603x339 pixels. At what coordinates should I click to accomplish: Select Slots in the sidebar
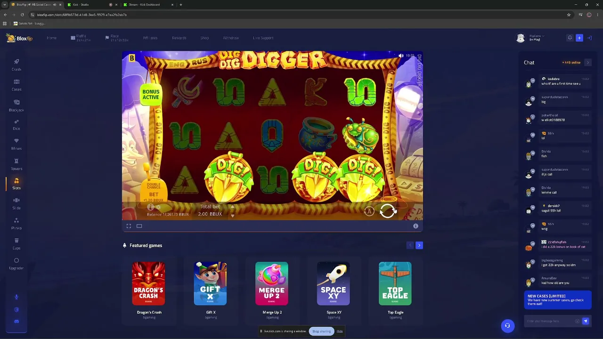coord(16,184)
